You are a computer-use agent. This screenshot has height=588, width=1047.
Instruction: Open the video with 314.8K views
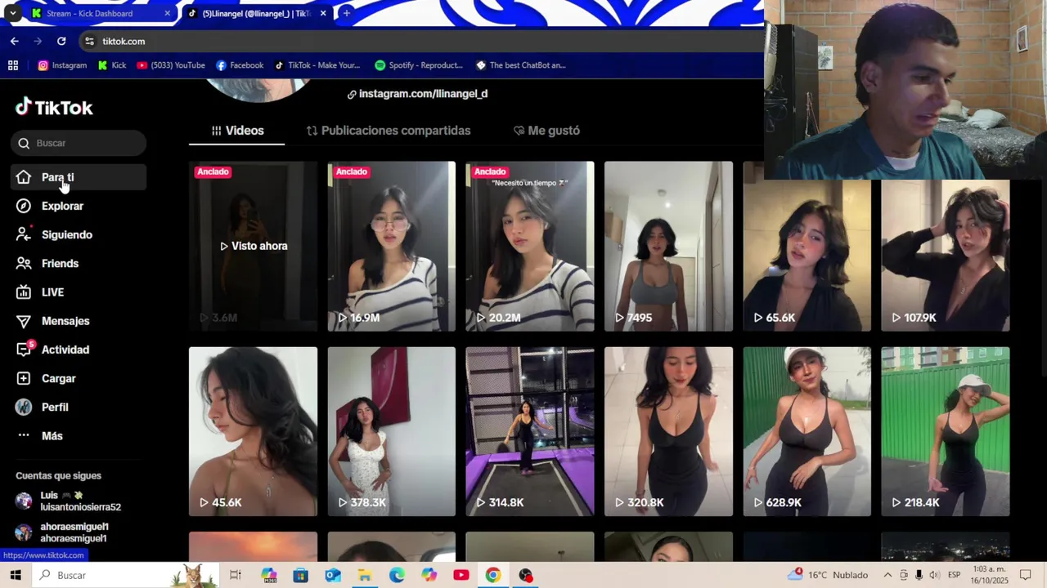[x=530, y=431]
